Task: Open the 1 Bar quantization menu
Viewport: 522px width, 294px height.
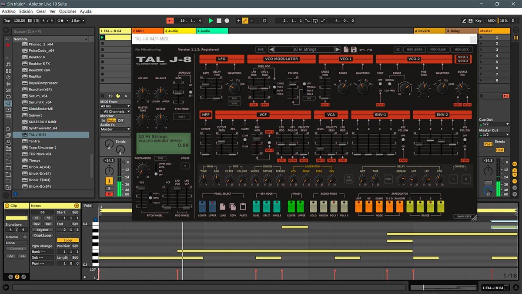Action: point(77,20)
